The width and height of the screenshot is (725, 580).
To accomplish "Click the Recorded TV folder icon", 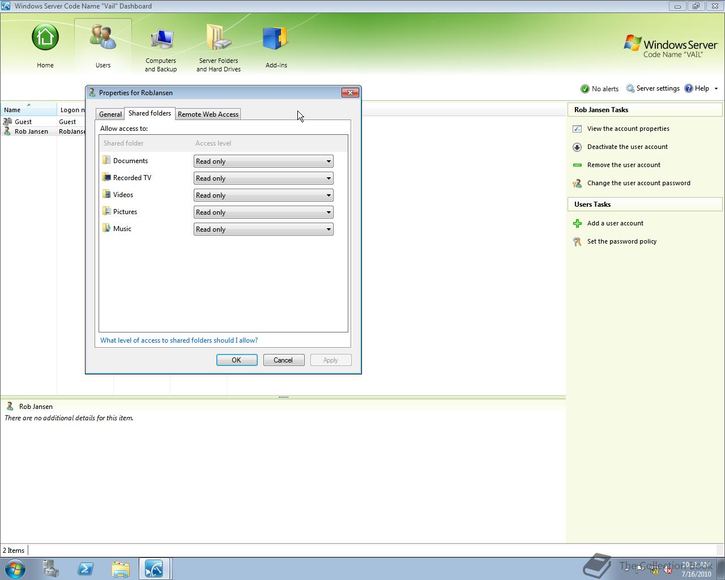I will tap(106, 177).
